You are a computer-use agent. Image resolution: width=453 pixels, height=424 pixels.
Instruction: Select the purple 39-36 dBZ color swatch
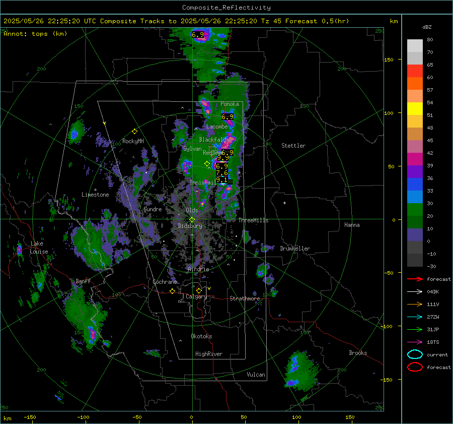point(415,172)
